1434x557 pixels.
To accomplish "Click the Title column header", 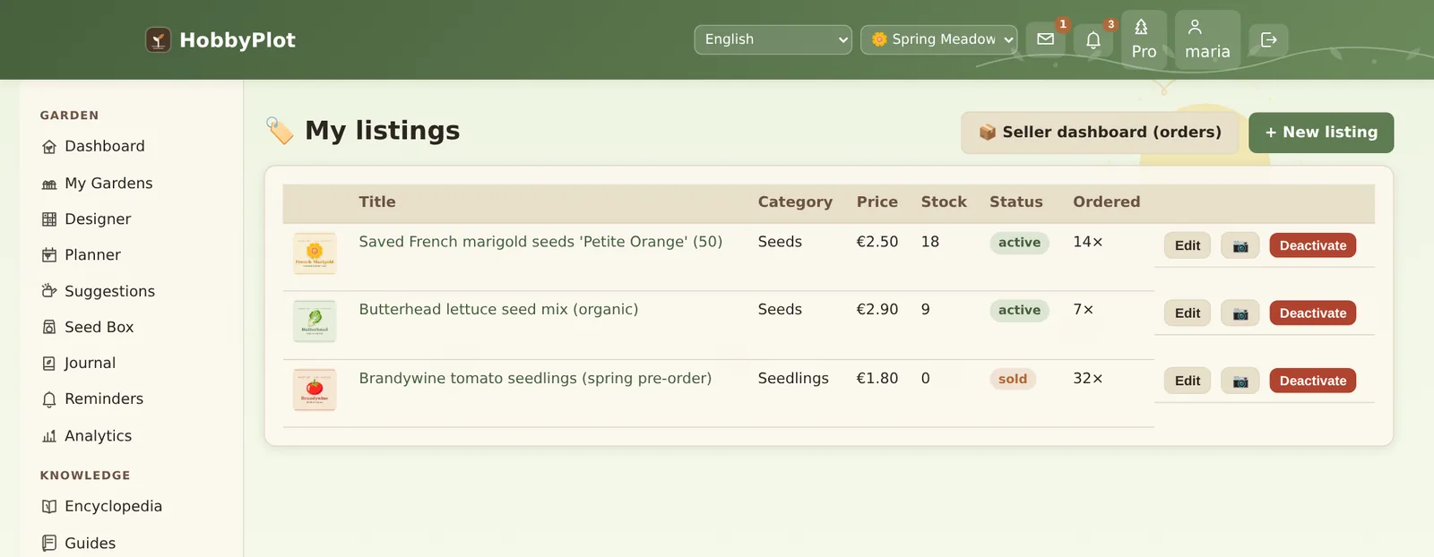I will point(377,202).
